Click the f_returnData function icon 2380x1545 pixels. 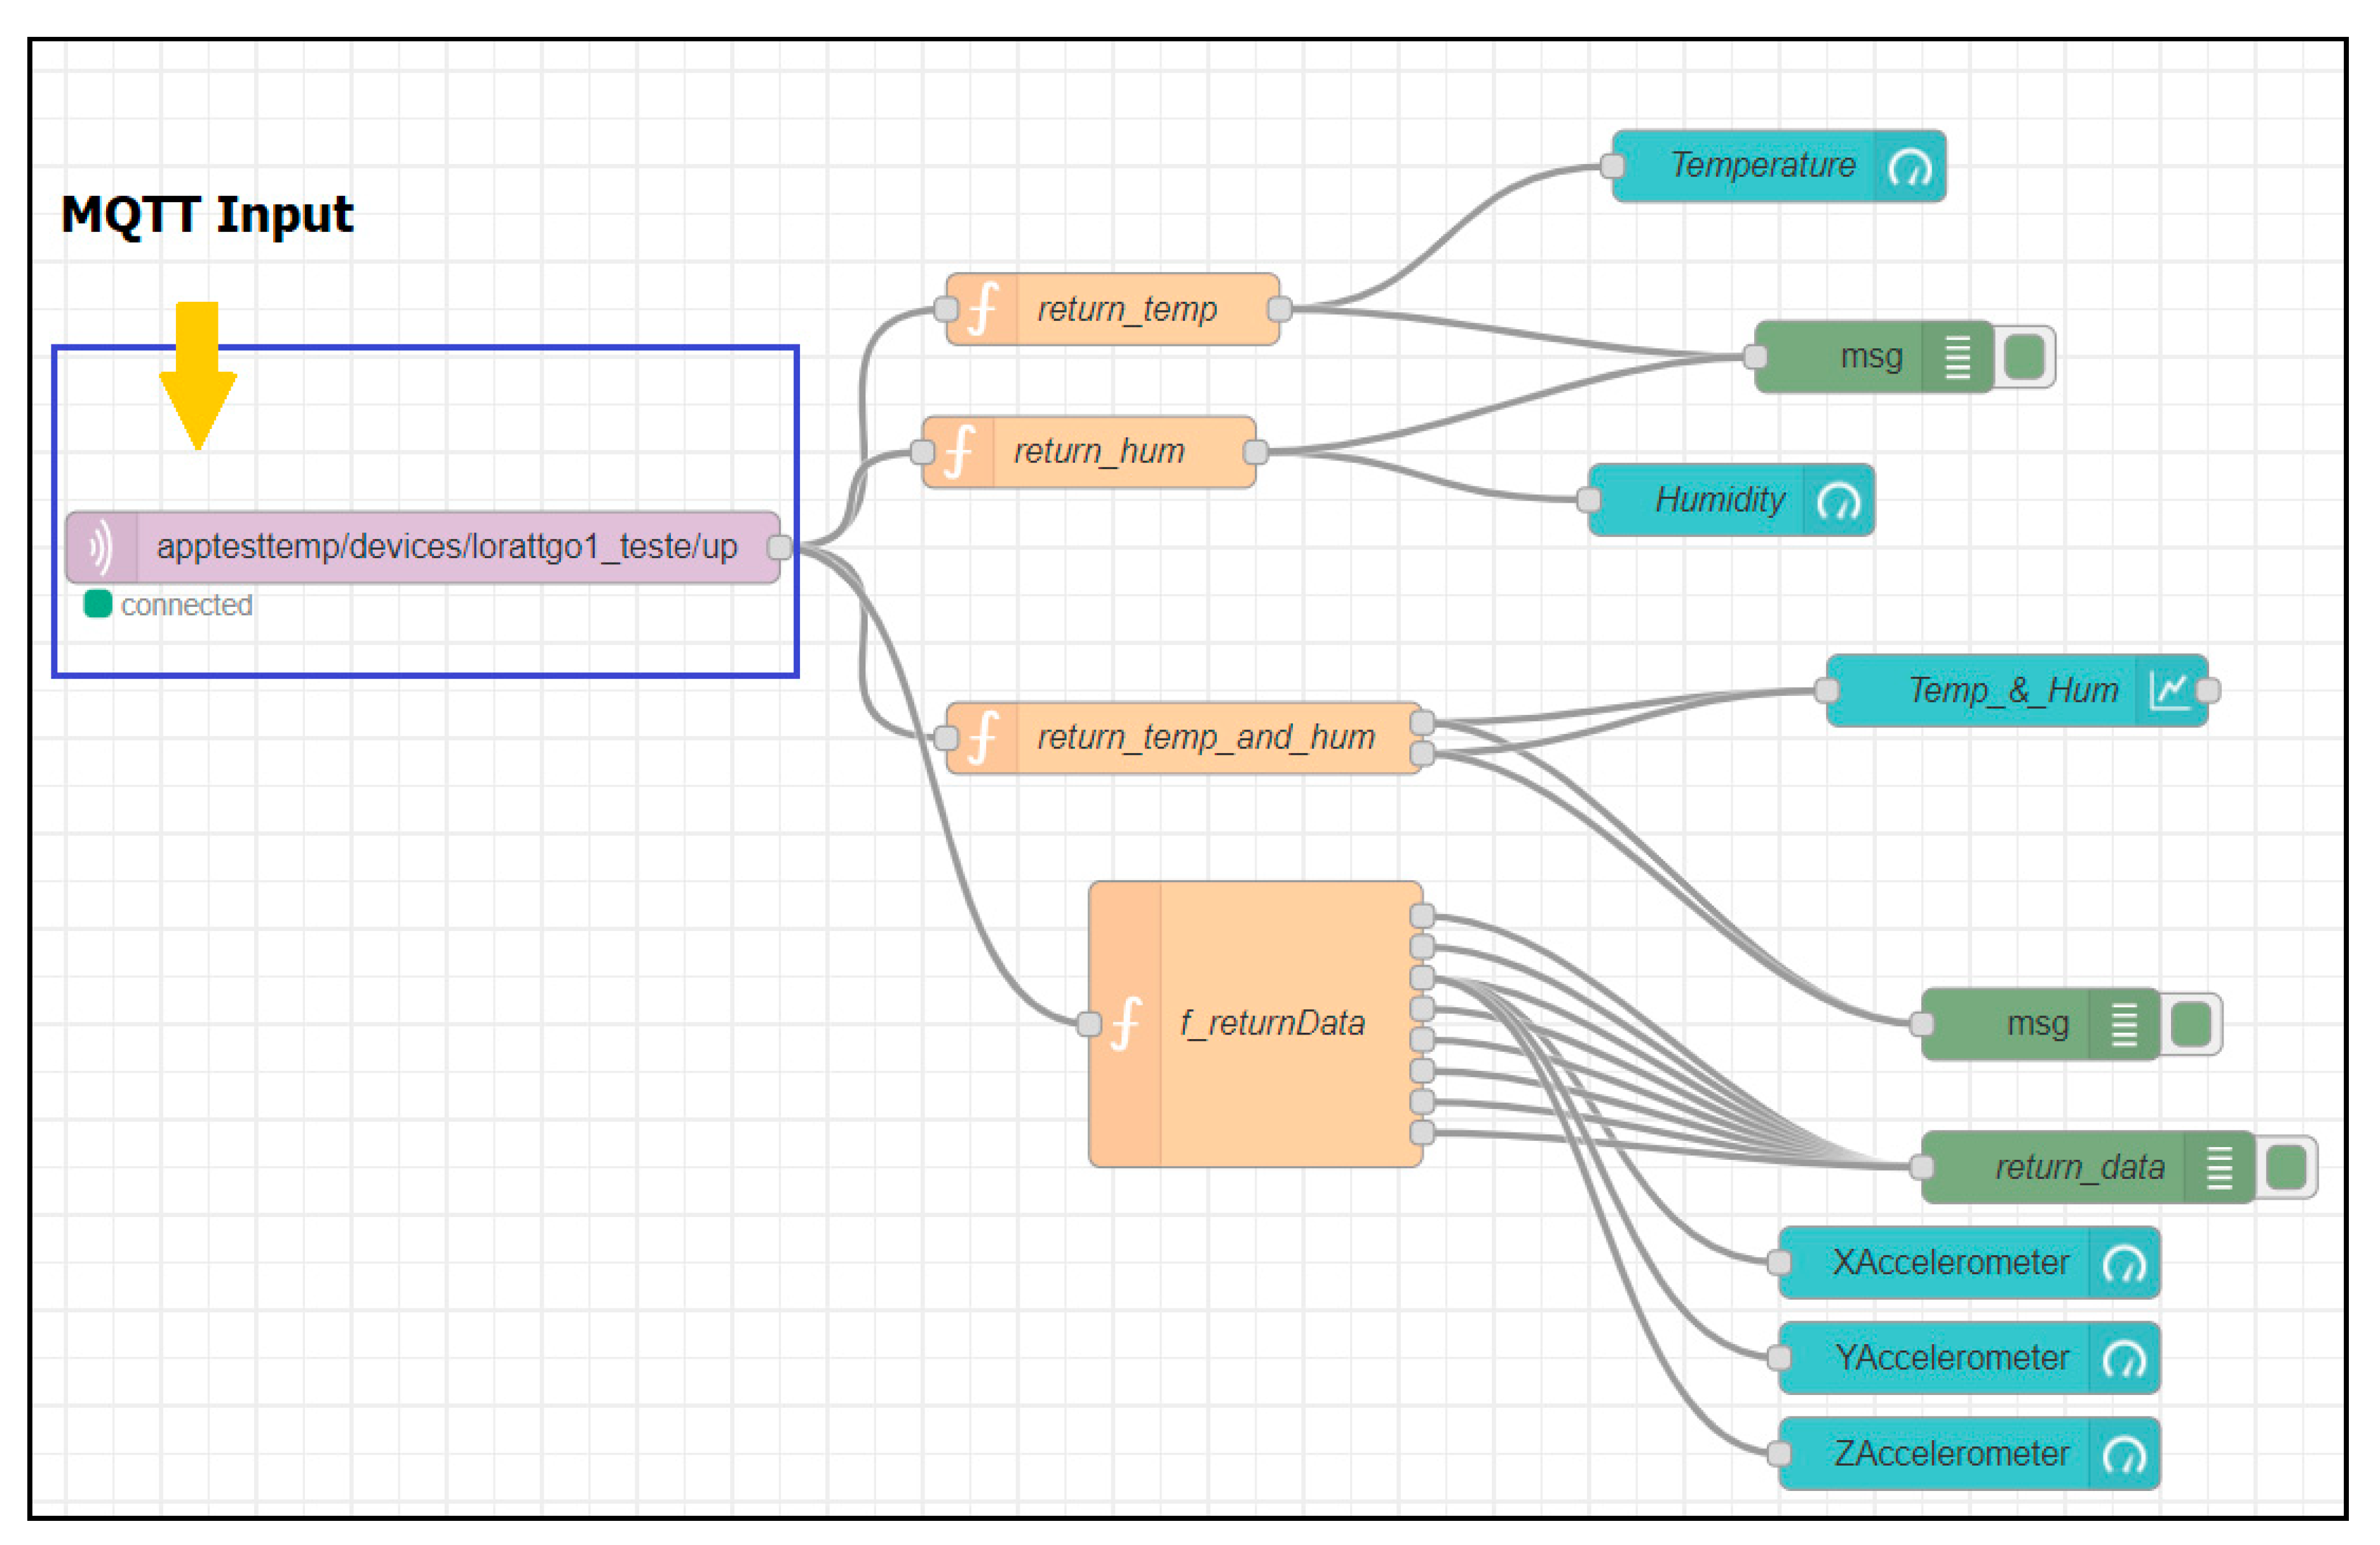(x=1126, y=1023)
